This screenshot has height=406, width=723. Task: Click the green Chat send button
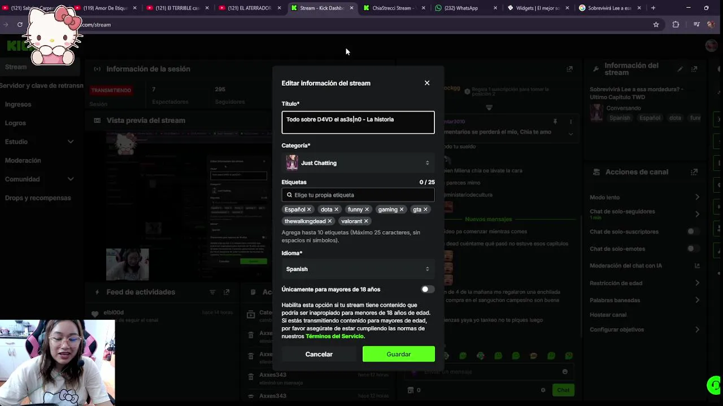pos(563,390)
